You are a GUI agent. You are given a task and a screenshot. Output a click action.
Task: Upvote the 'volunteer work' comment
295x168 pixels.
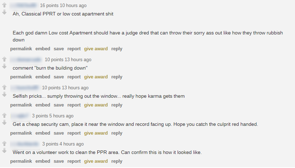(x=4, y=144)
